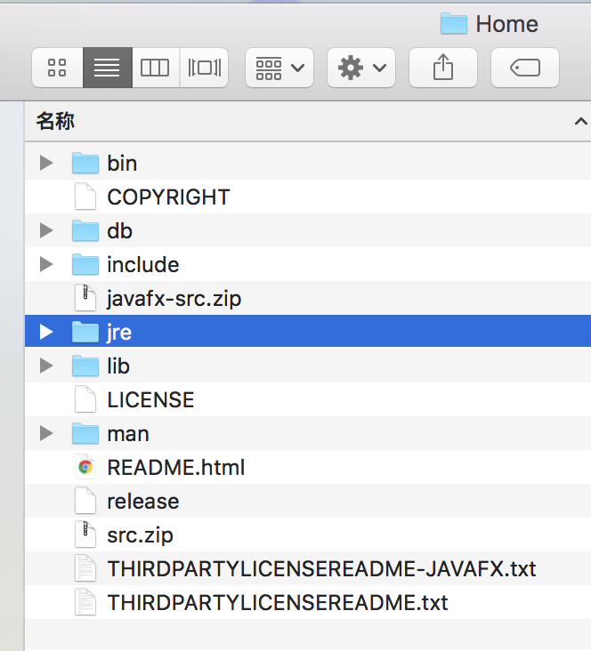Select the README.html file name

pos(176,468)
